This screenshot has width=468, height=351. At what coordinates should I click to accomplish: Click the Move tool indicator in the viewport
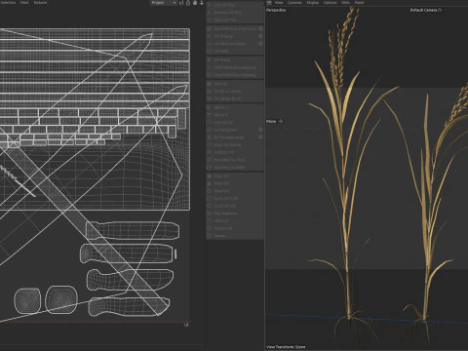click(x=275, y=121)
